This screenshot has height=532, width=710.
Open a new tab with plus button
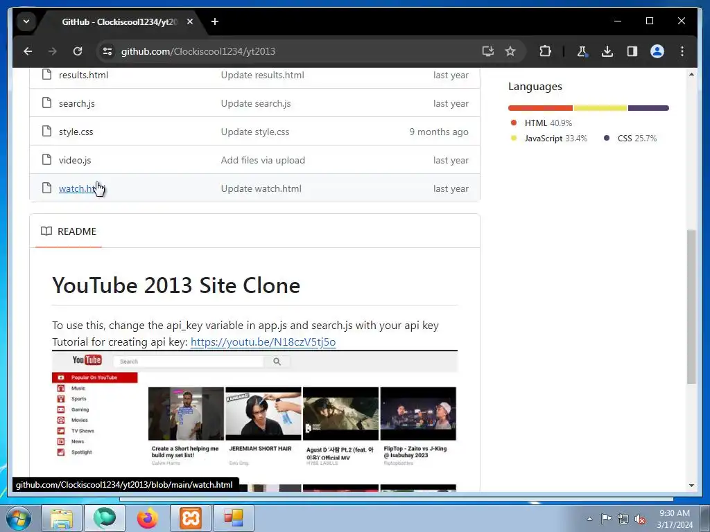tap(215, 21)
